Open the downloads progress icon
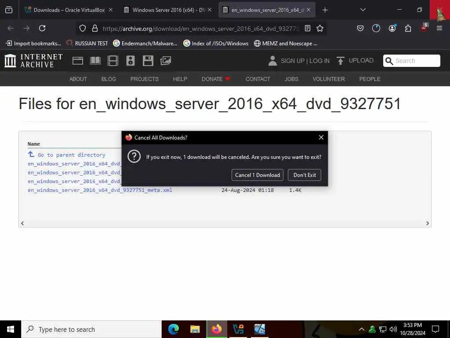This screenshot has height=338, width=450. [x=376, y=28]
